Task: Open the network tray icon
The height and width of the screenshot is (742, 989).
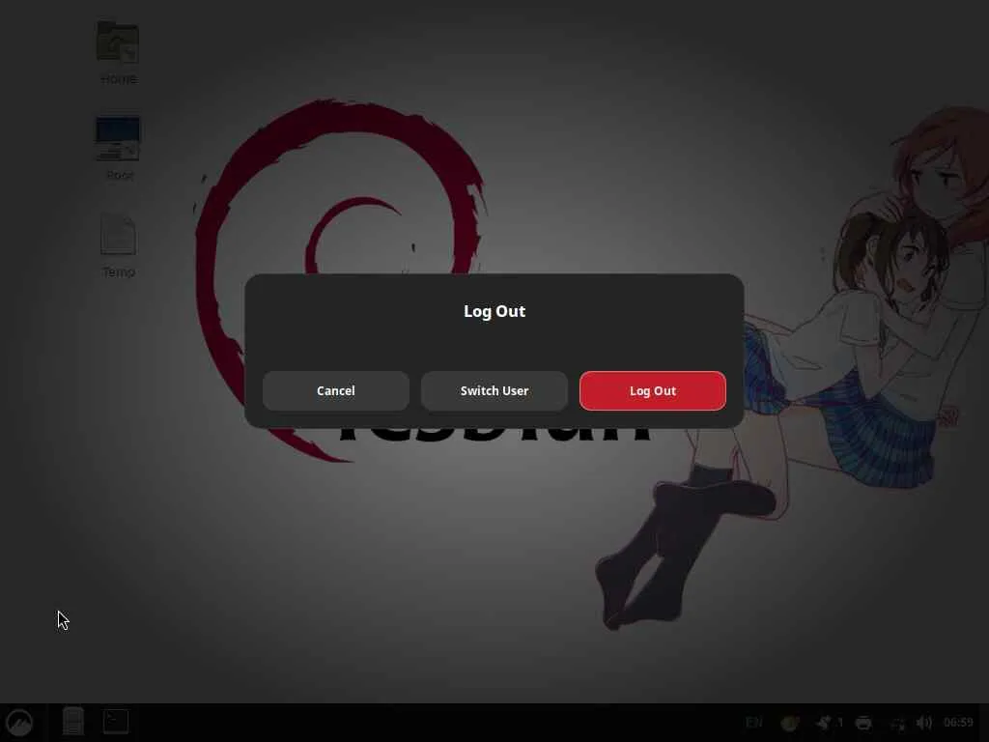Action: tap(897, 723)
